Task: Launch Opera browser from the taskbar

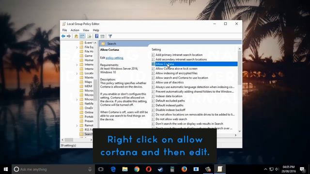Action: point(149,169)
